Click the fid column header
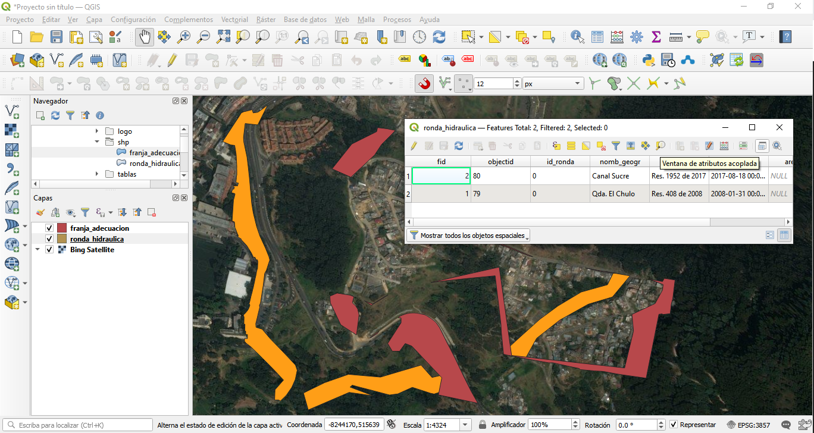The image size is (814, 433). point(441,161)
